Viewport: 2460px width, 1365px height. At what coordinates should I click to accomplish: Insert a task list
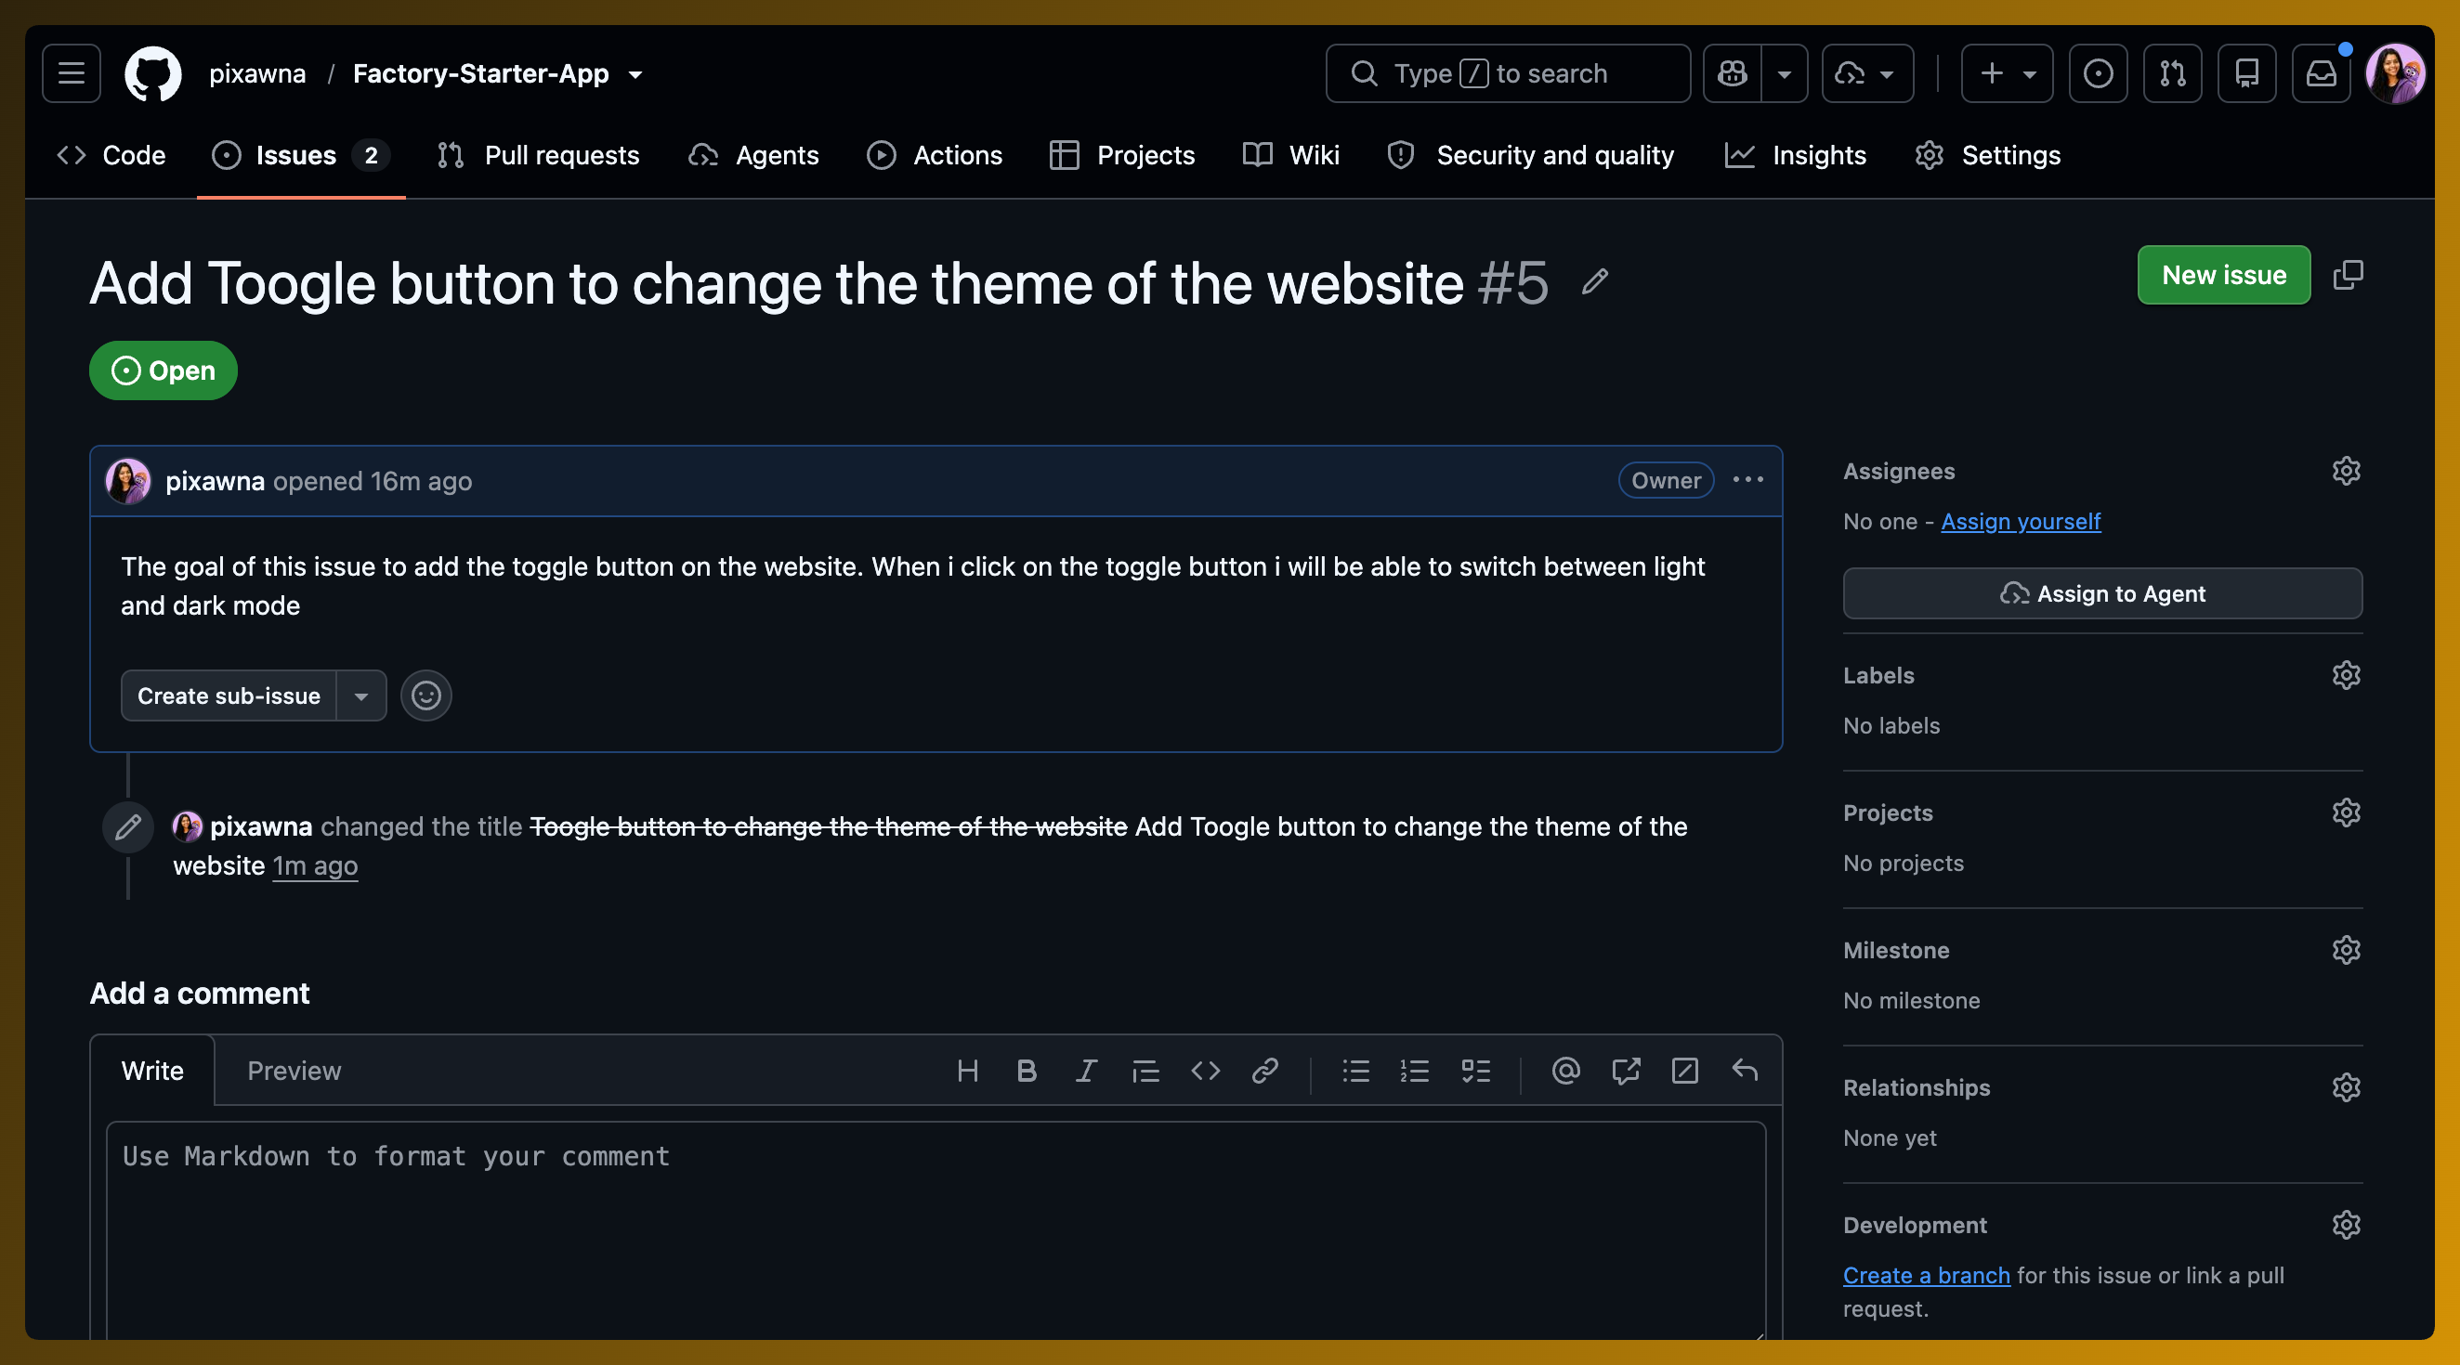[1475, 1070]
